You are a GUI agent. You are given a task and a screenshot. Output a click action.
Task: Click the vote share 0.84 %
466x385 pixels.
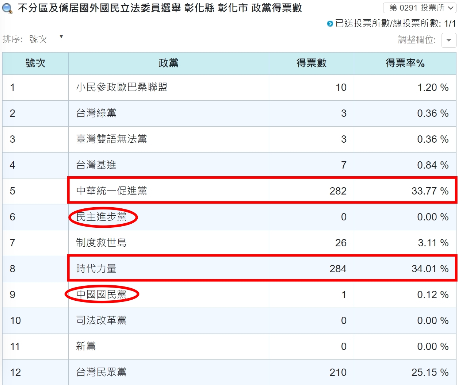pos(433,165)
